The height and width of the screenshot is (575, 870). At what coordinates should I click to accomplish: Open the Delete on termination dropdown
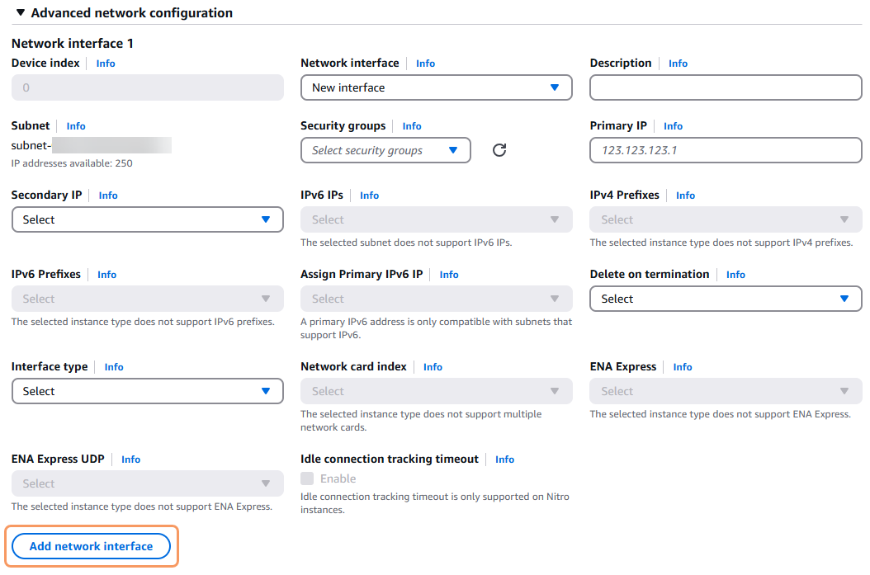tap(725, 299)
